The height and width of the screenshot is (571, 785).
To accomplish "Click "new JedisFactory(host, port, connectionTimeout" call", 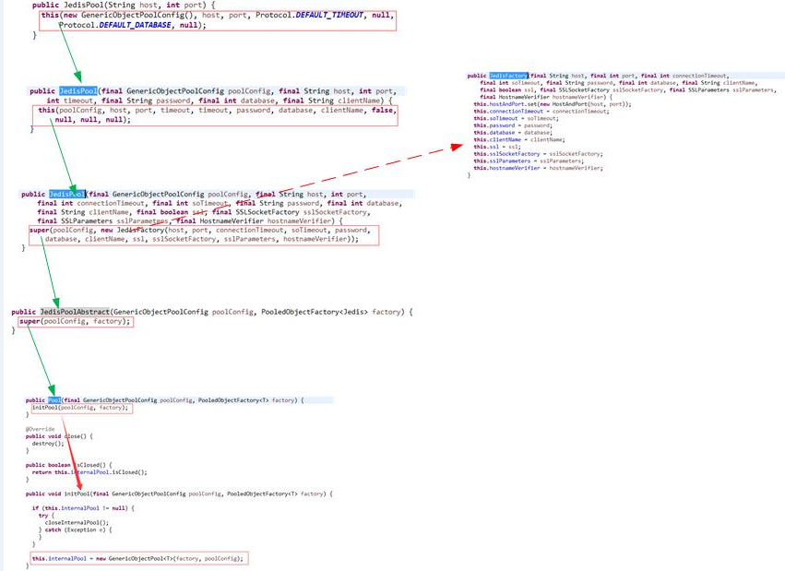I will [x=192, y=231].
